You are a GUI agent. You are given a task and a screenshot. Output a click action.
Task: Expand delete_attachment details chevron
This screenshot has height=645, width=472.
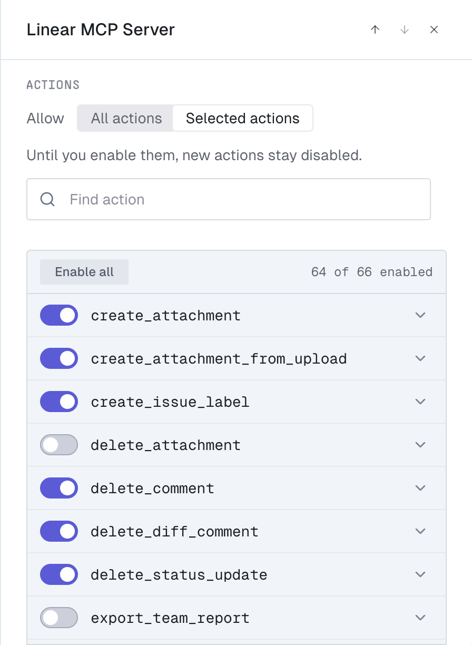click(x=420, y=445)
